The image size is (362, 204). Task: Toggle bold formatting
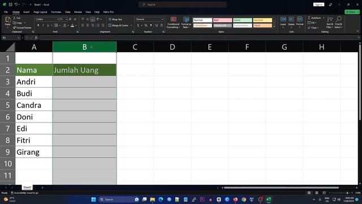38,25
